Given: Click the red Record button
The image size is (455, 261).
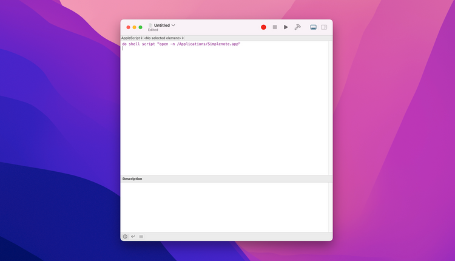Looking at the screenshot, I should pos(263,27).
